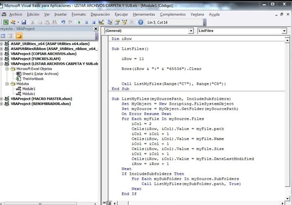This screenshot has width=292, height=205.
Task: Open the ListFiles procedure dropdown
Action: tap(288, 31)
